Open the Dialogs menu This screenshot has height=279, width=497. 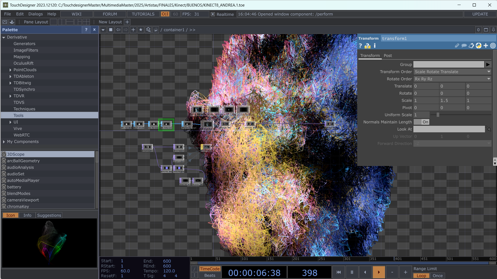[x=36, y=14]
